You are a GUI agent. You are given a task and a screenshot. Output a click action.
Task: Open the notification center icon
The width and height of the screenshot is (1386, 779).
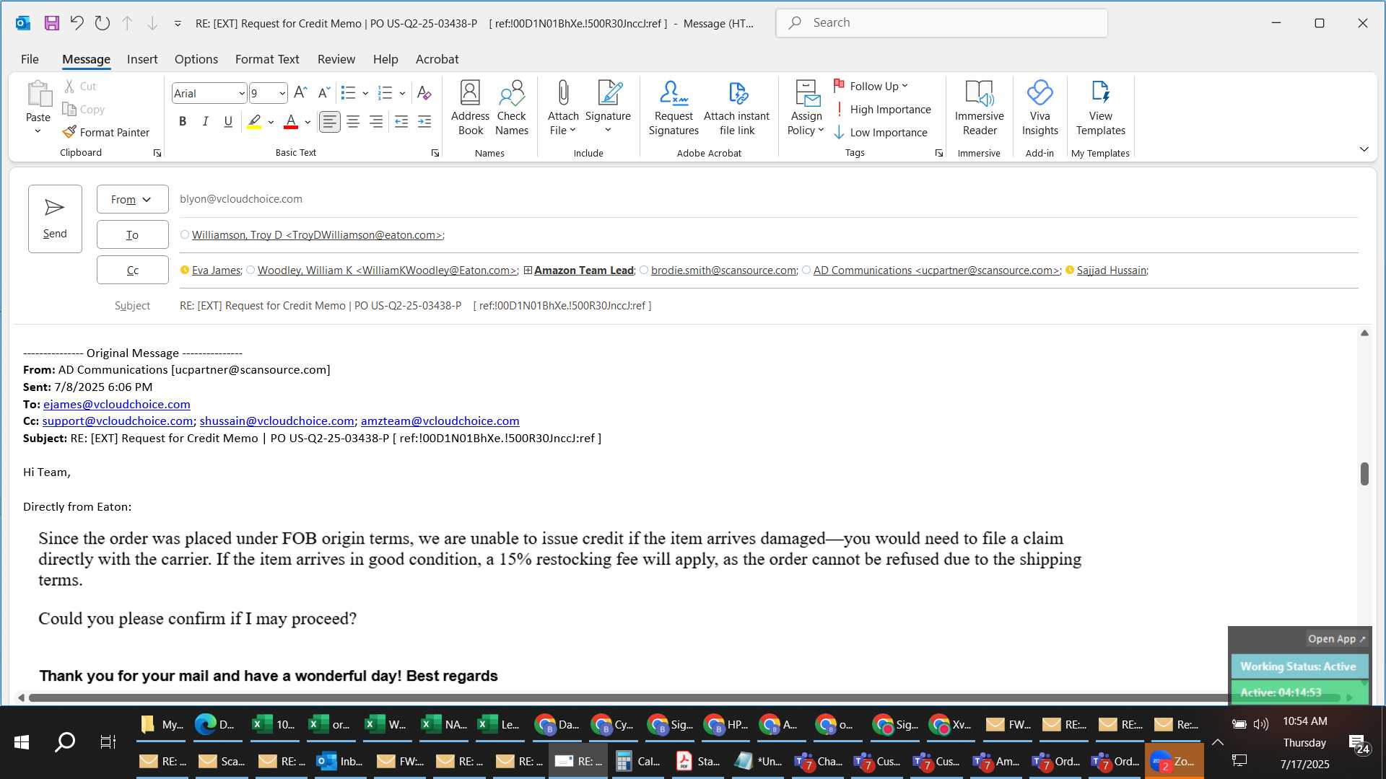click(x=1359, y=743)
